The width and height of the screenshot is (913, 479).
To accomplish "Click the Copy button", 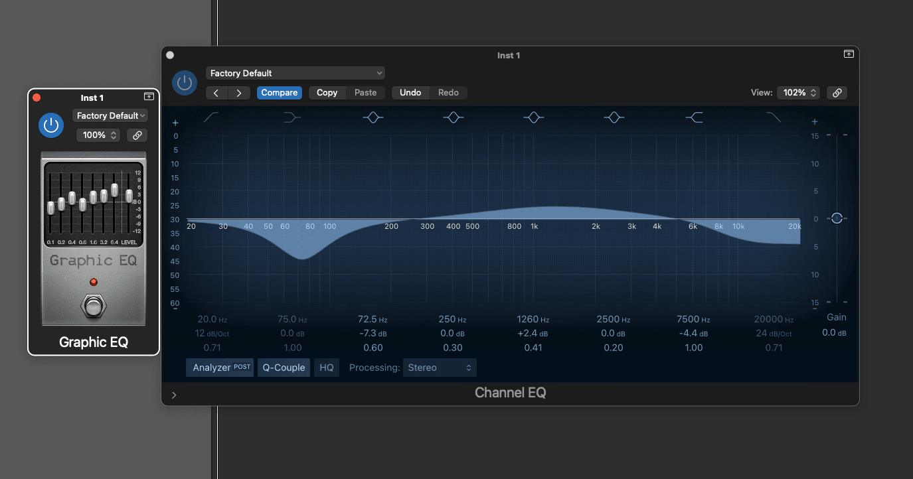I will (327, 93).
